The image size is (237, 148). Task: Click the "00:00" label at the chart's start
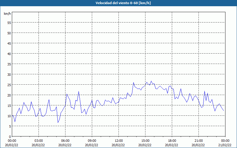[x=12, y=141]
